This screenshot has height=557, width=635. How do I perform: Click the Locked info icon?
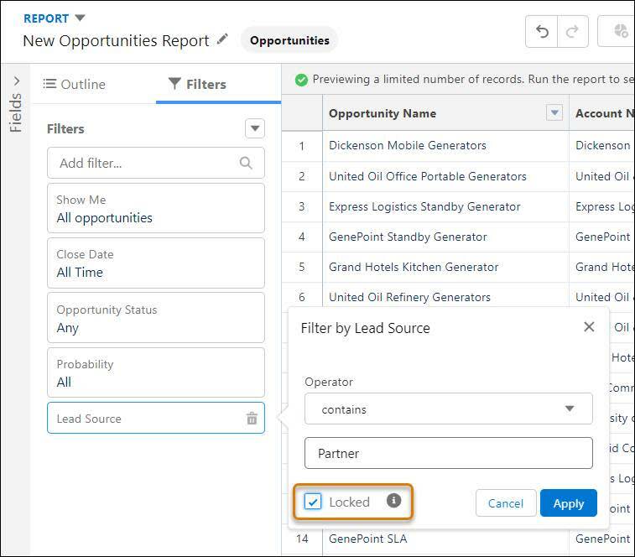[x=393, y=500]
